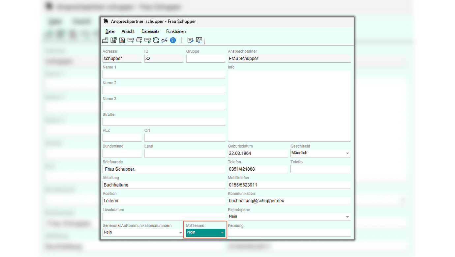Click the contact card icon in toolbar
Viewport: 455px width, 257px height.
point(199,40)
